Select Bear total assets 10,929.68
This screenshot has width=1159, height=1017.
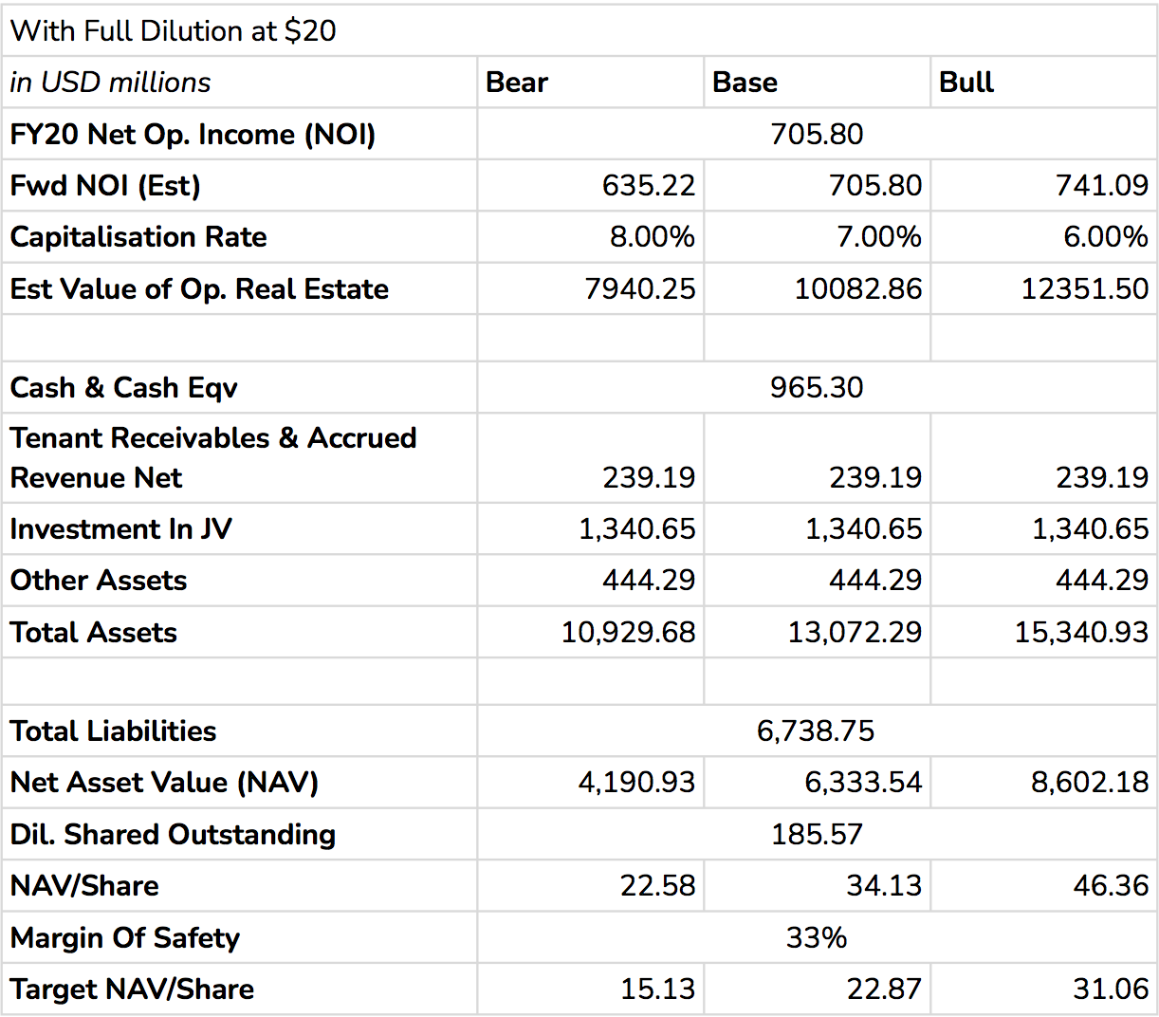pos(590,632)
